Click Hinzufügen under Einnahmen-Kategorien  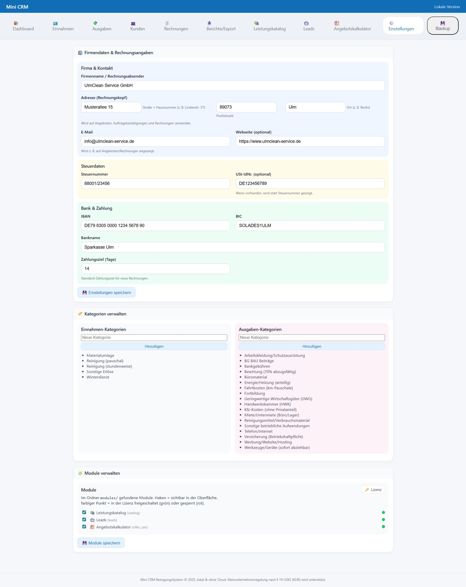click(x=154, y=346)
